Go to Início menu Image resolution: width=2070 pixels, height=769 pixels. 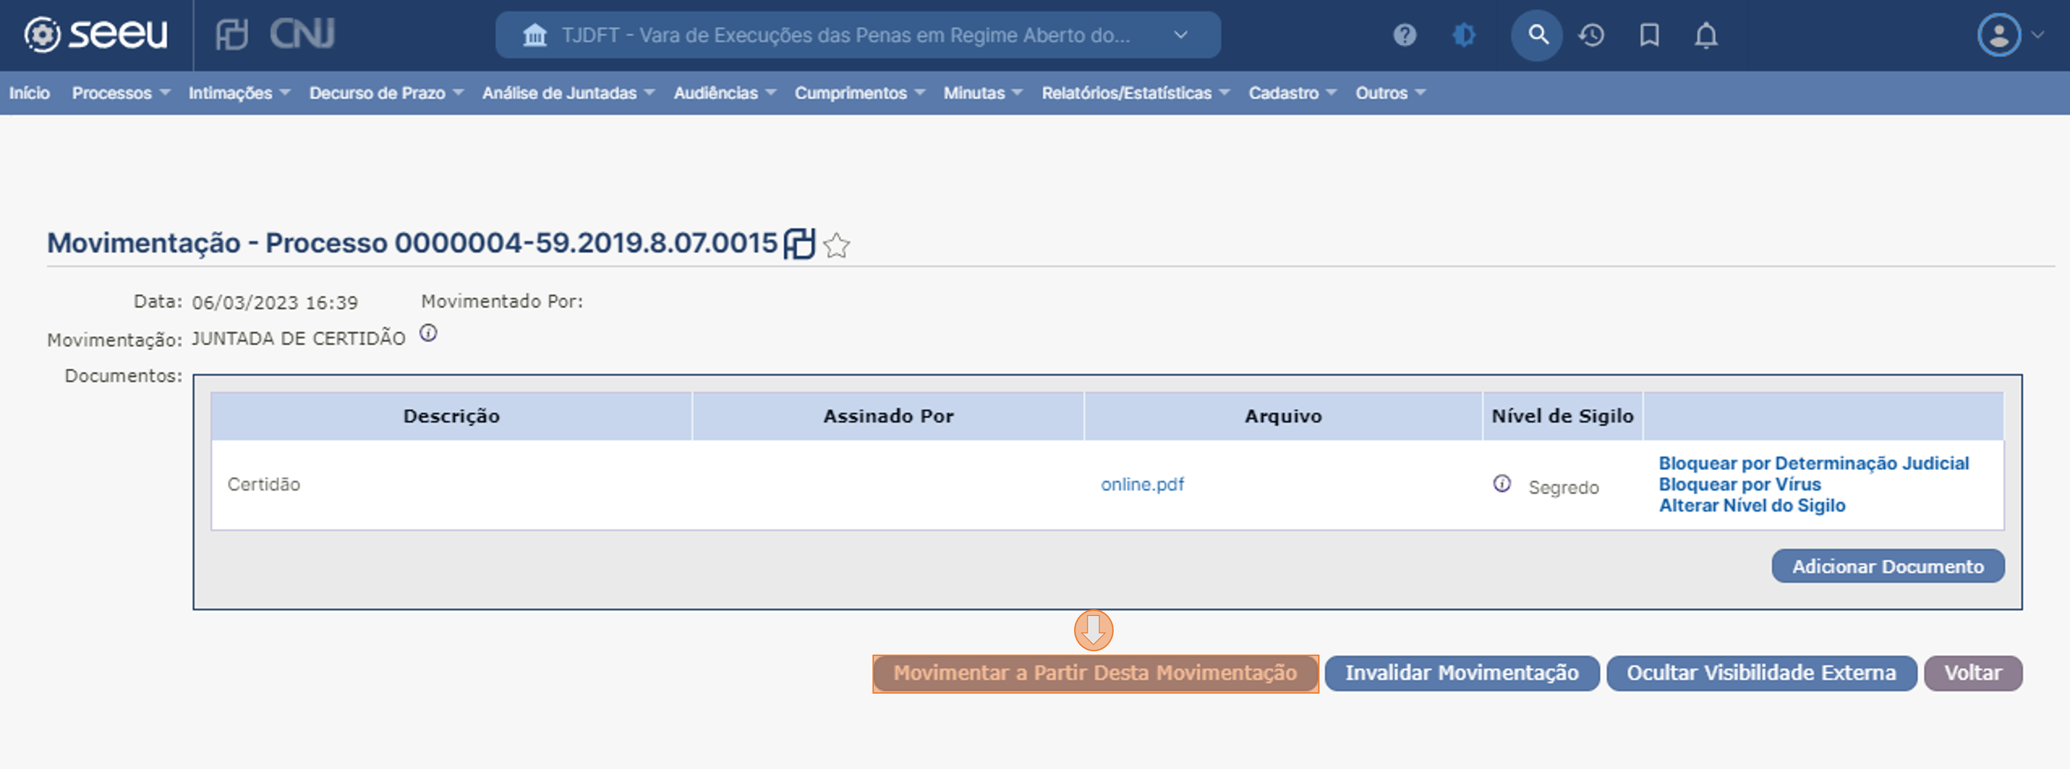(30, 92)
